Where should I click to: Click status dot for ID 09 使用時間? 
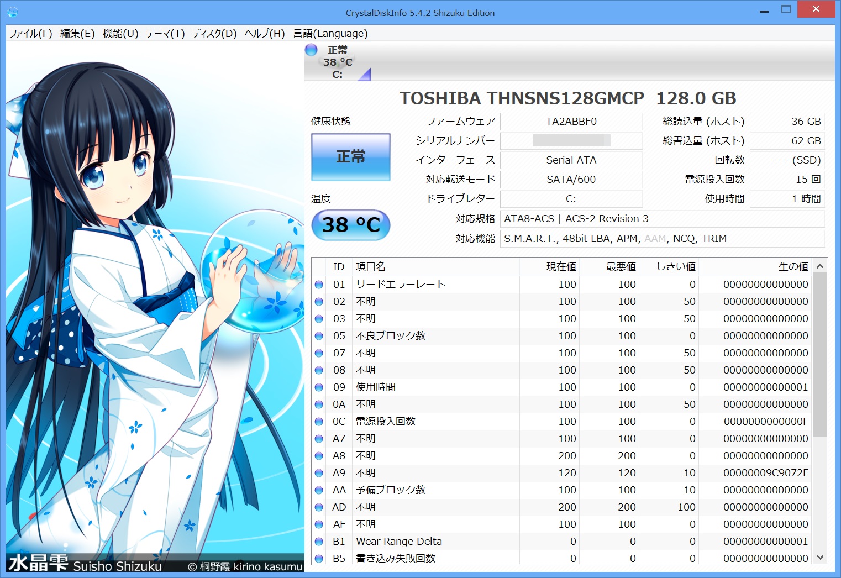click(x=319, y=387)
